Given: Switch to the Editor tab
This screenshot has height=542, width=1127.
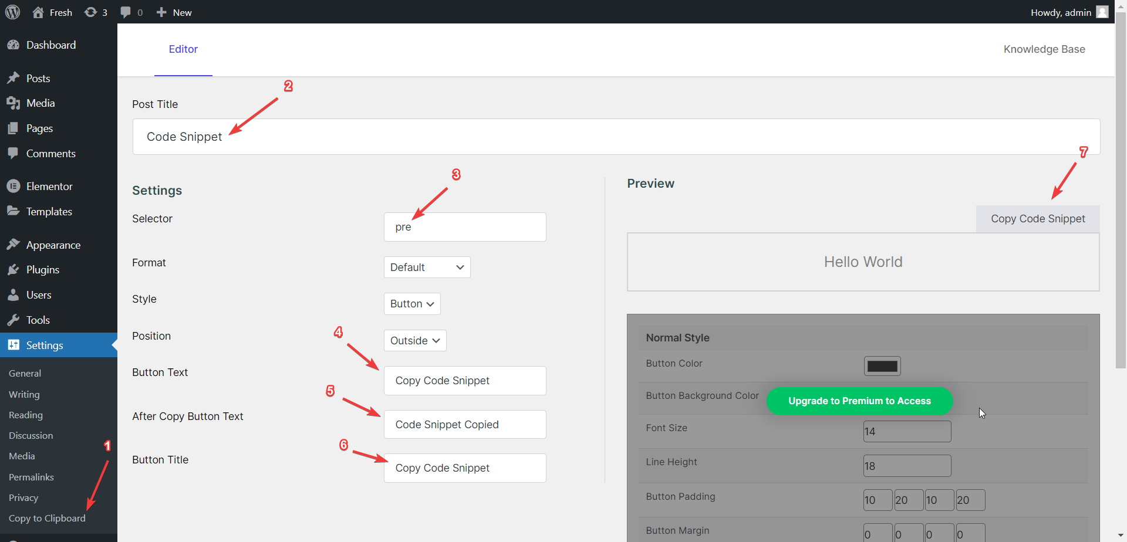Looking at the screenshot, I should (x=183, y=49).
